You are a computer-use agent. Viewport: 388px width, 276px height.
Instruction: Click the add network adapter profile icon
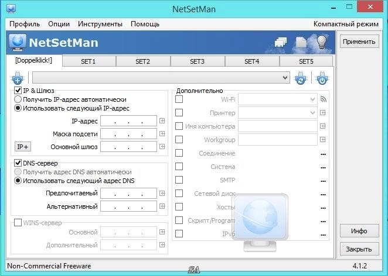18,78
